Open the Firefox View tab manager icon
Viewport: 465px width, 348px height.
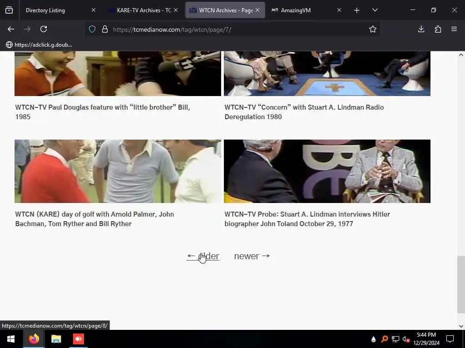point(9,10)
